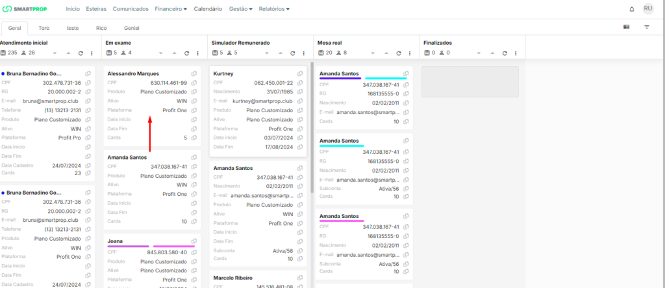The width and height of the screenshot is (665, 288).
Task: Refresh the Atendimento inicial column
Action: (81, 53)
